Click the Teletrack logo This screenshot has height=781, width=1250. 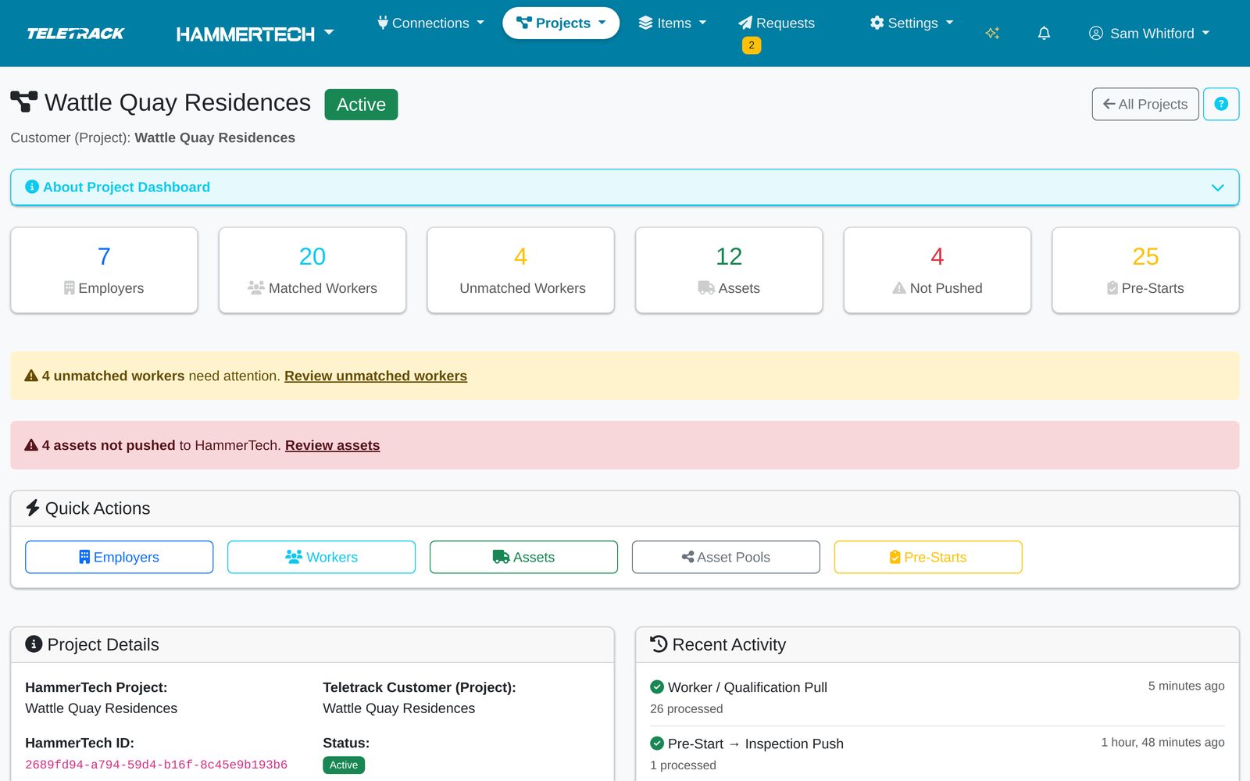(76, 34)
